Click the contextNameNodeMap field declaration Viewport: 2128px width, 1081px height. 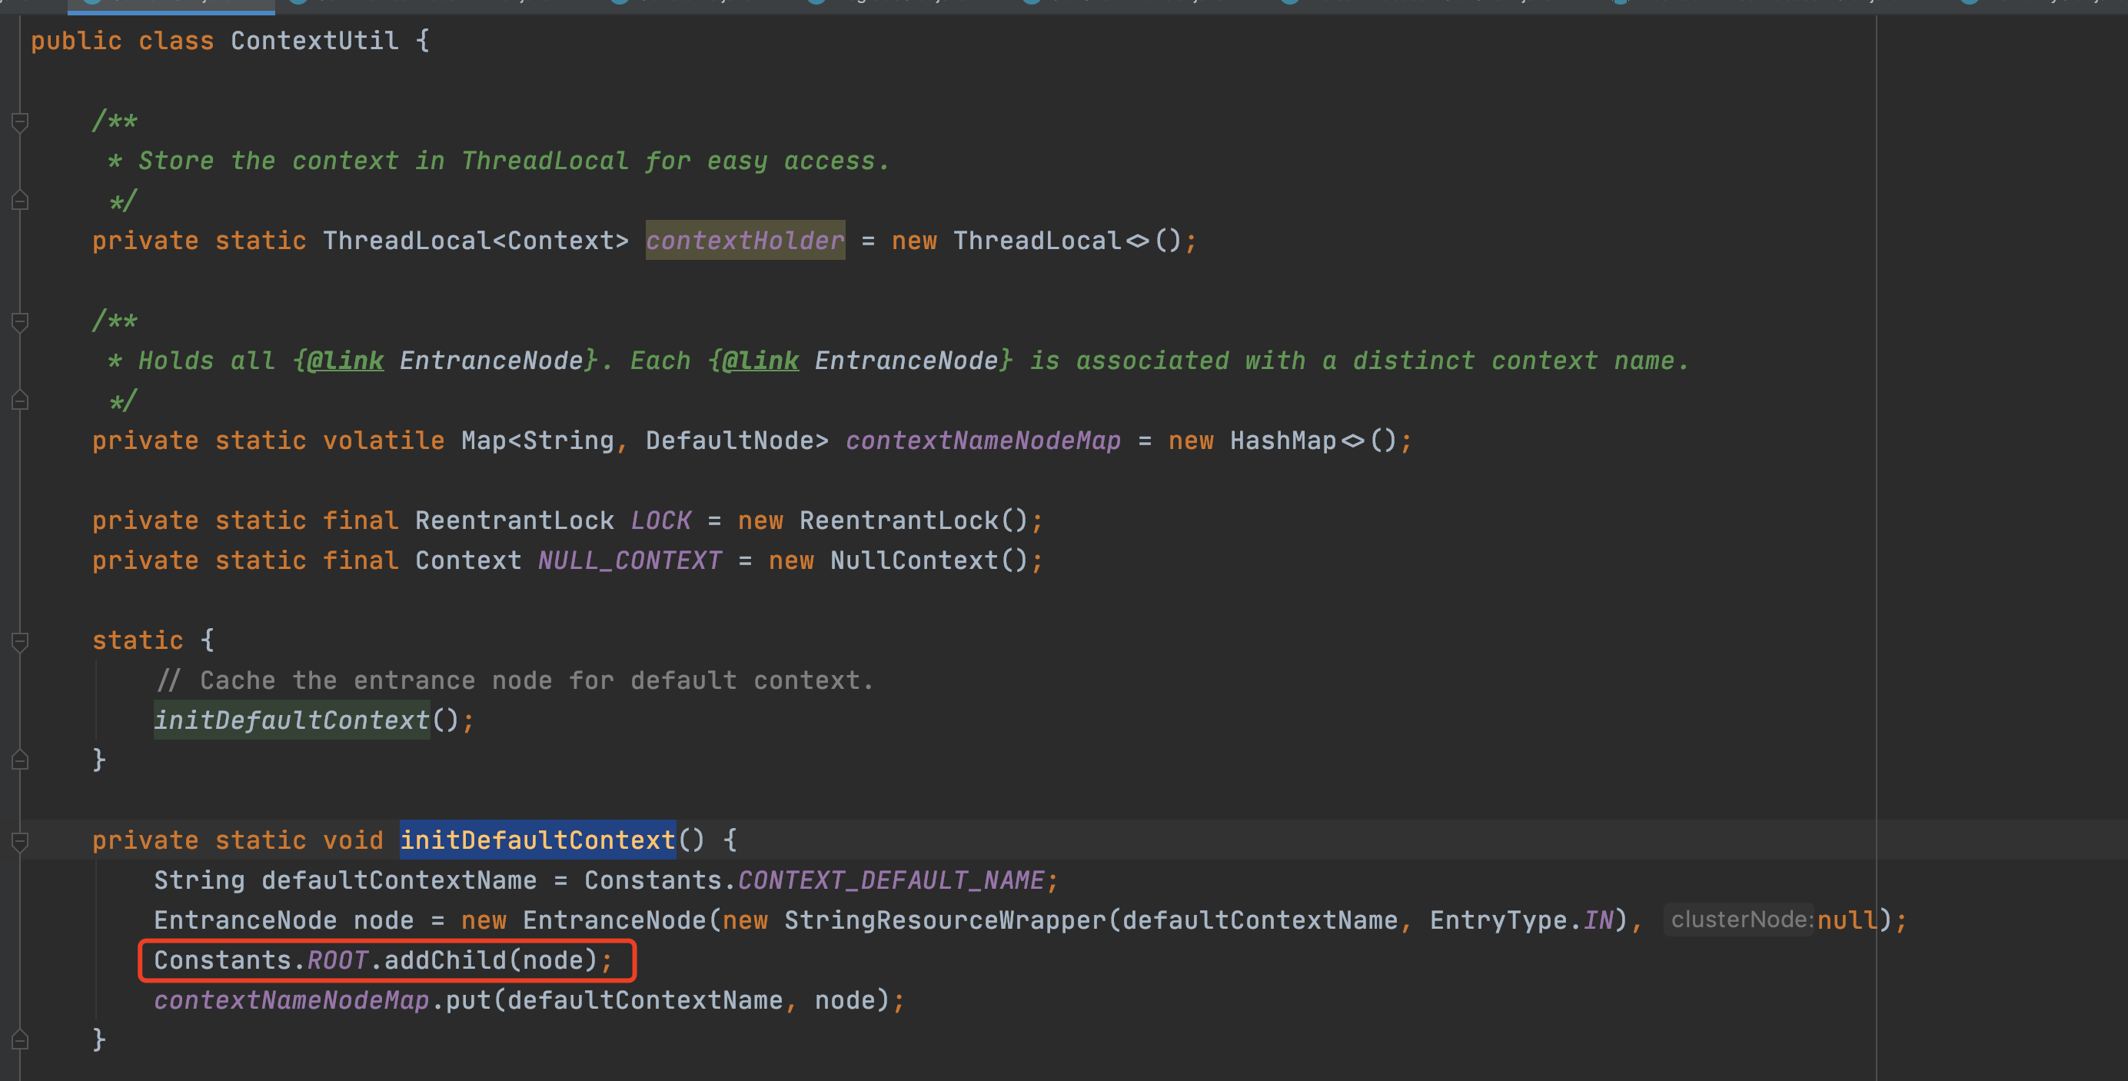983,441
